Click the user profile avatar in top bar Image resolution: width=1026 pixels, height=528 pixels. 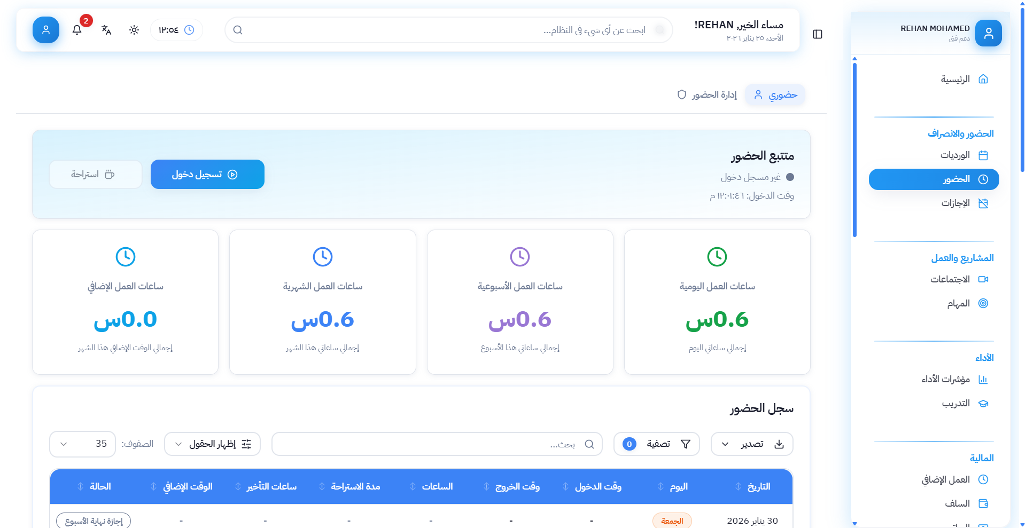coord(46,30)
